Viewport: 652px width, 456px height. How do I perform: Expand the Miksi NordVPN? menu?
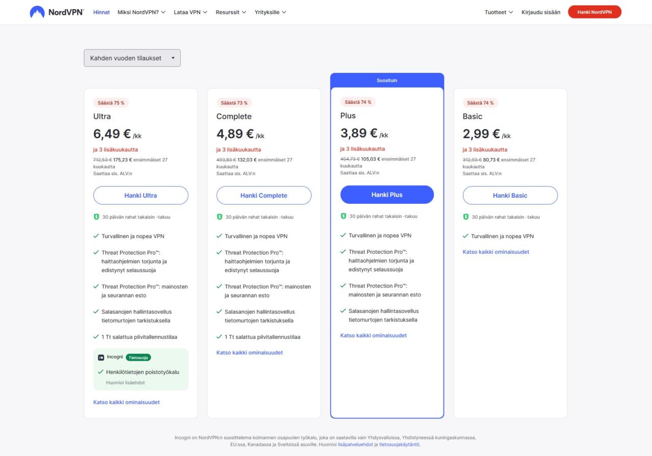142,12
